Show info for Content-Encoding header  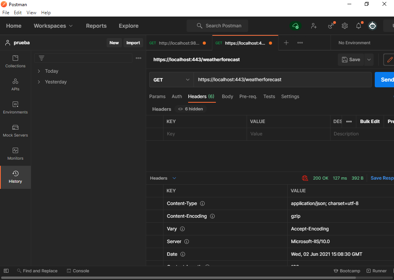point(212,216)
